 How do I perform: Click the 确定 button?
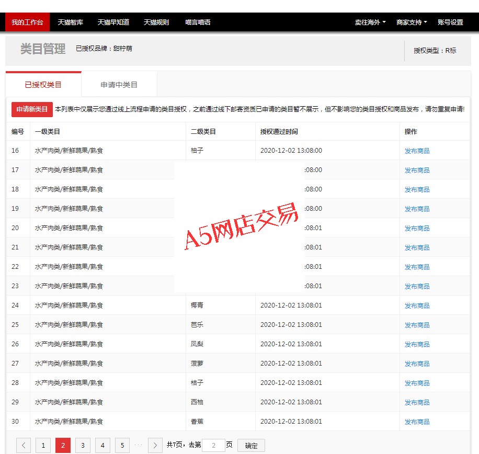tap(251, 446)
